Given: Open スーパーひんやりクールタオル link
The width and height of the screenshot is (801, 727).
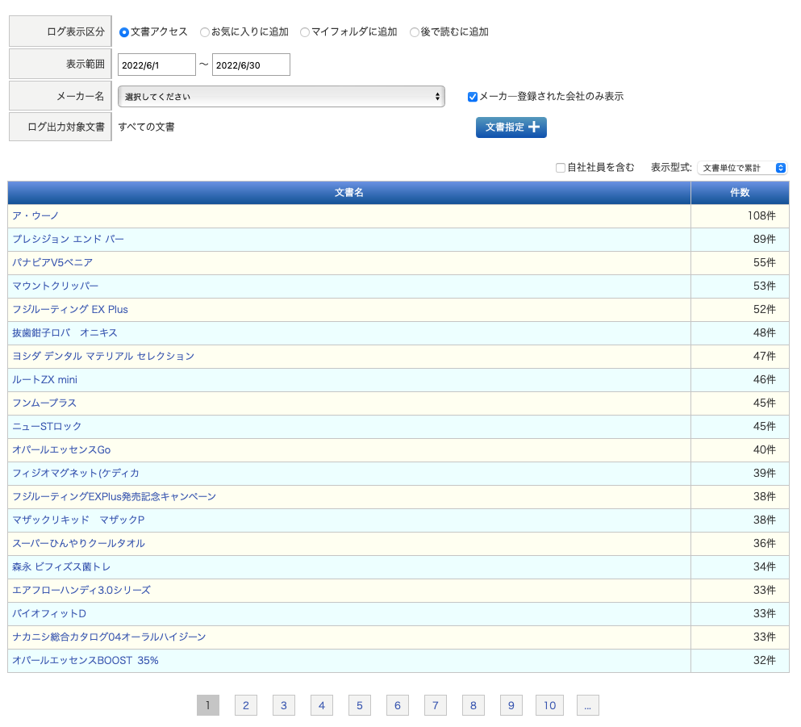Looking at the screenshot, I should click(x=79, y=544).
